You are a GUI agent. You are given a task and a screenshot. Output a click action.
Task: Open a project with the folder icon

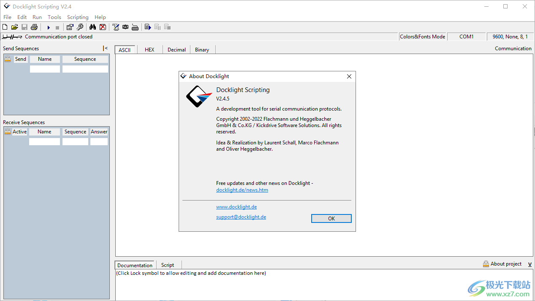(x=14, y=27)
